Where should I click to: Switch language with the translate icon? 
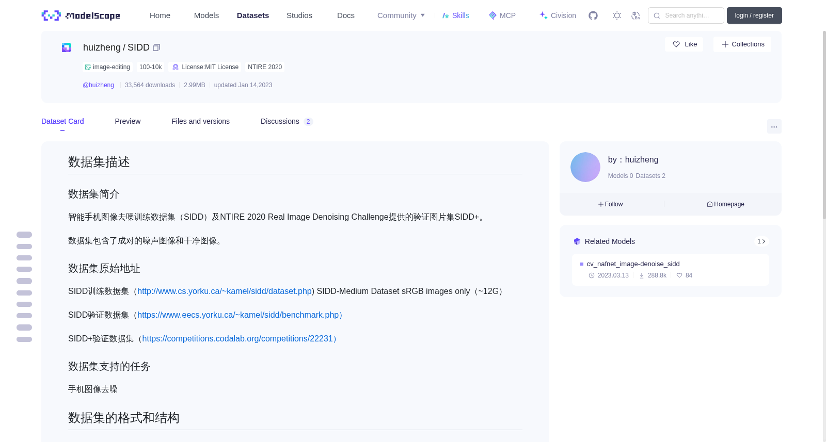(x=636, y=15)
